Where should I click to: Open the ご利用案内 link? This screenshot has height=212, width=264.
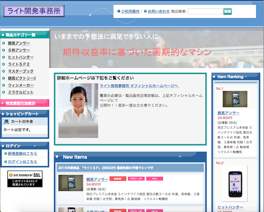tap(130, 12)
